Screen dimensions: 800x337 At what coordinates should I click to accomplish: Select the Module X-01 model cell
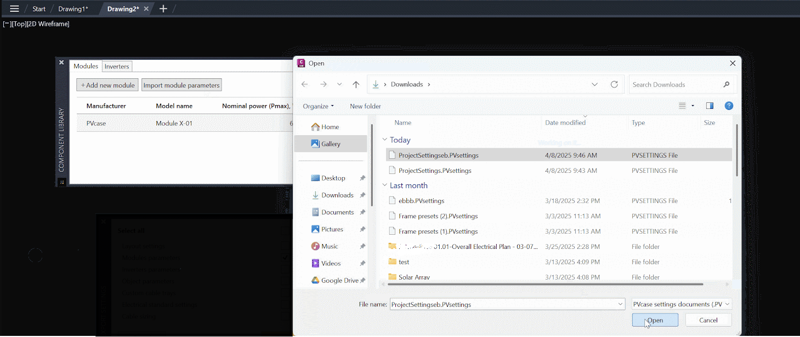coord(174,123)
